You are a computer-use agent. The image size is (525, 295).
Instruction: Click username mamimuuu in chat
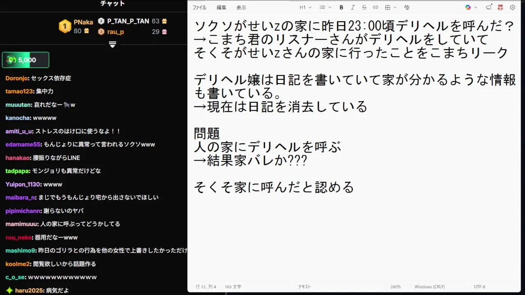(x=22, y=224)
